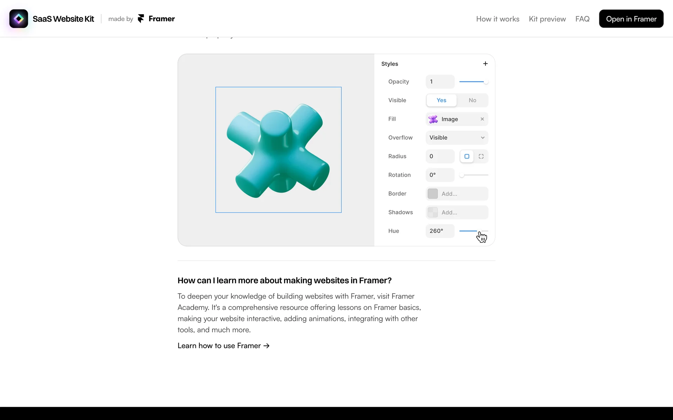Click the gray Border color swatch

(433, 194)
